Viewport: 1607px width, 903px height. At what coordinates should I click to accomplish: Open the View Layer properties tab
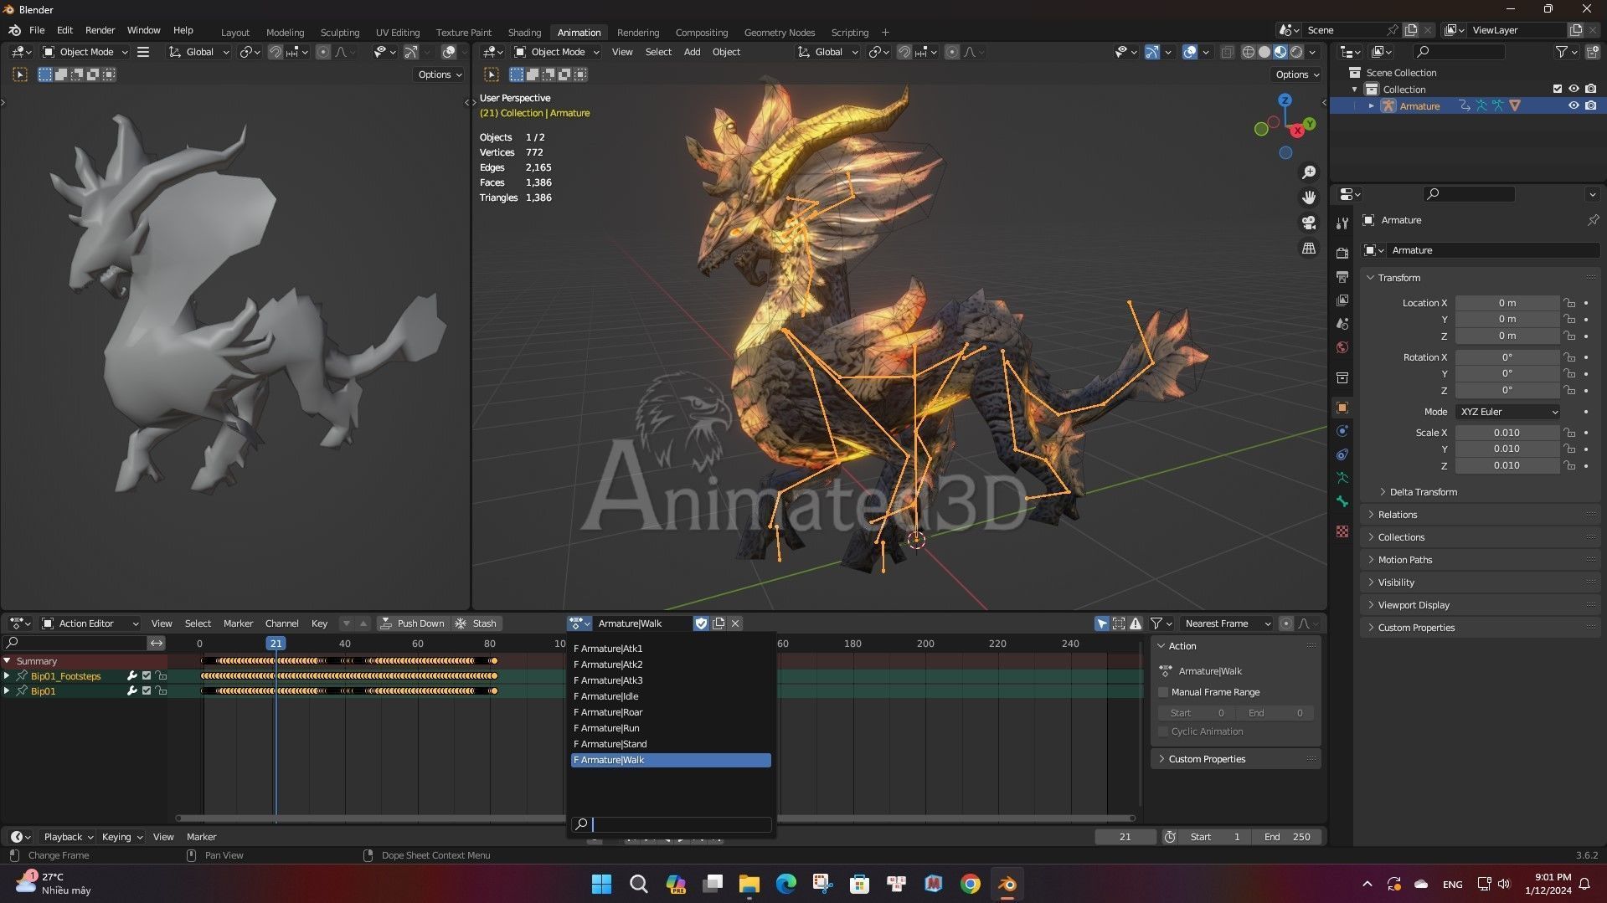click(1342, 300)
